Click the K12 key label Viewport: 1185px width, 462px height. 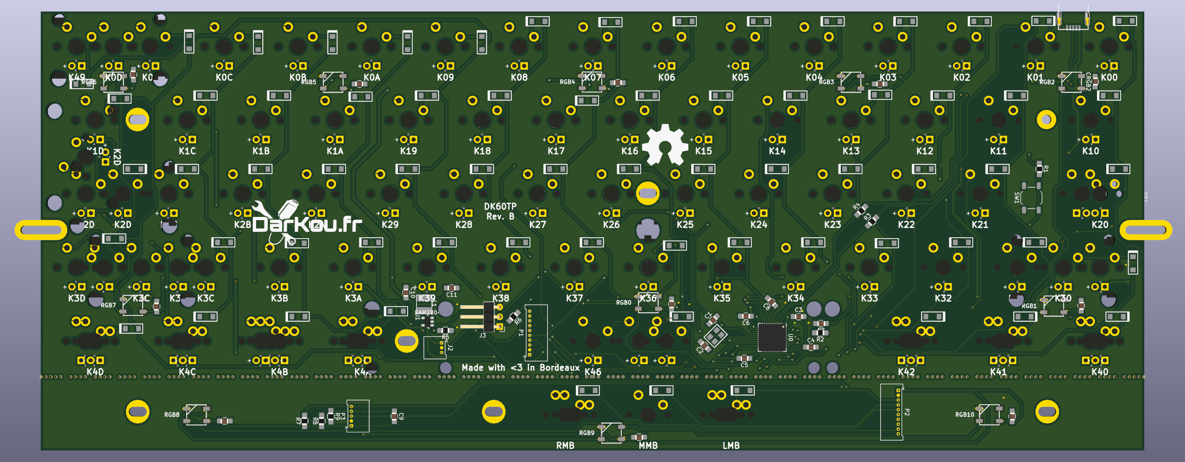pyautogui.click(x=925, y=151)
